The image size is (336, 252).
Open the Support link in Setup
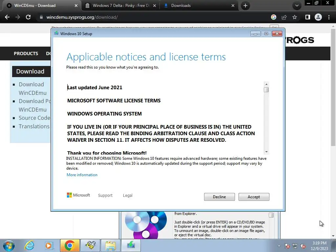point(105,196)
